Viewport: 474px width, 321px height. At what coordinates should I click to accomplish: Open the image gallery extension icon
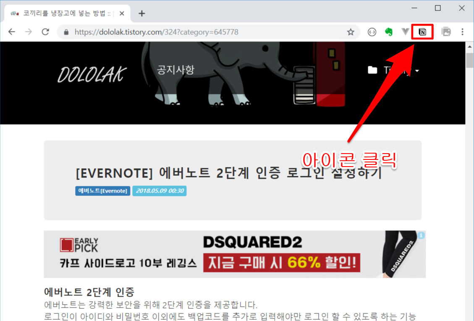coord(446,32)
